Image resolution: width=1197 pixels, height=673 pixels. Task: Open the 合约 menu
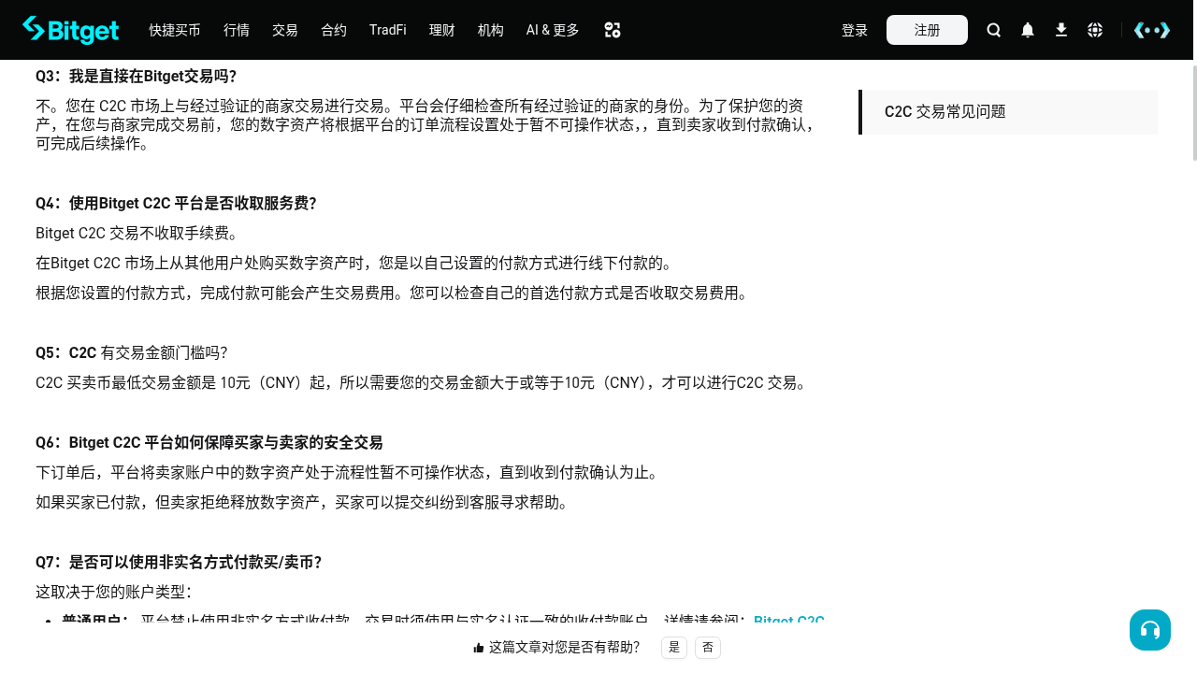(x=334, y=30)
